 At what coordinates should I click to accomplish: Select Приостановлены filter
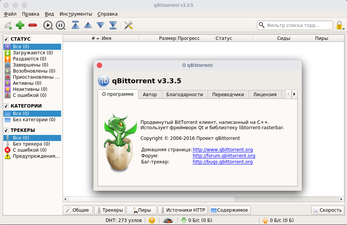32,77
